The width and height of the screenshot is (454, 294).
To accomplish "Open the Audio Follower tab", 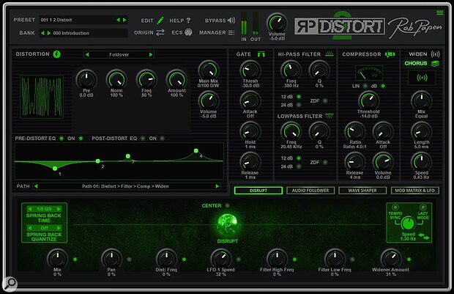I will pos(310,191).
